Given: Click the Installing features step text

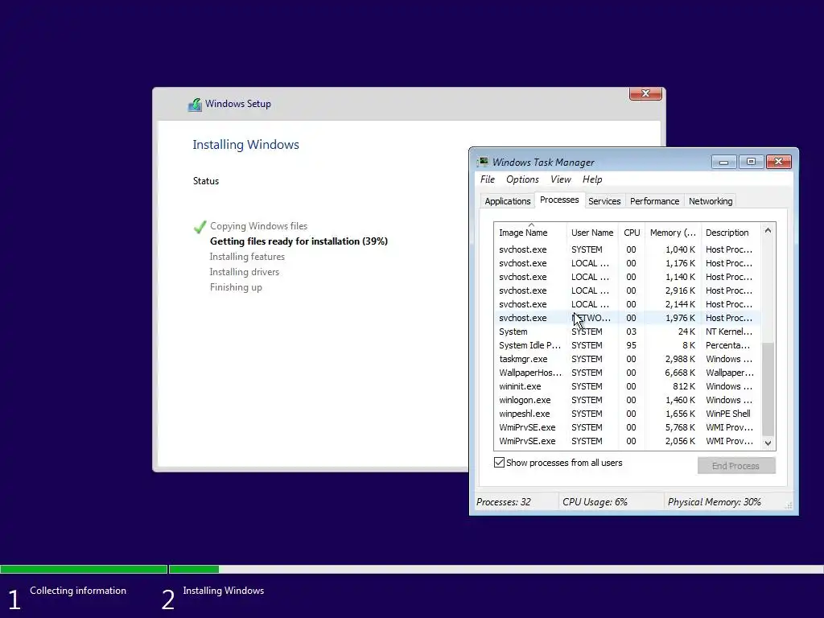Looking at the screenshot, I should [247, 257].
